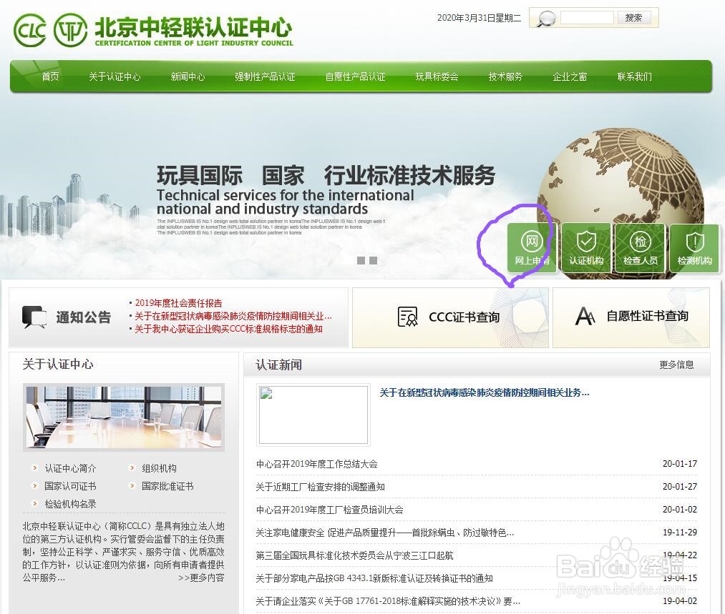Click the magnifying glass search icon
The image size is (725, 614).
tap(545, 19)
